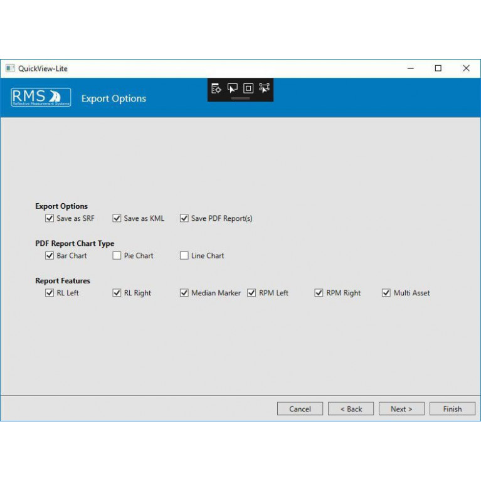
Task: Click the QuickView-Lite app icon in title bar
Action: (x=9, y=68)
